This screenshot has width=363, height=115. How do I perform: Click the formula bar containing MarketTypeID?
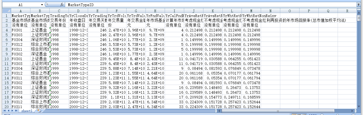211,5
